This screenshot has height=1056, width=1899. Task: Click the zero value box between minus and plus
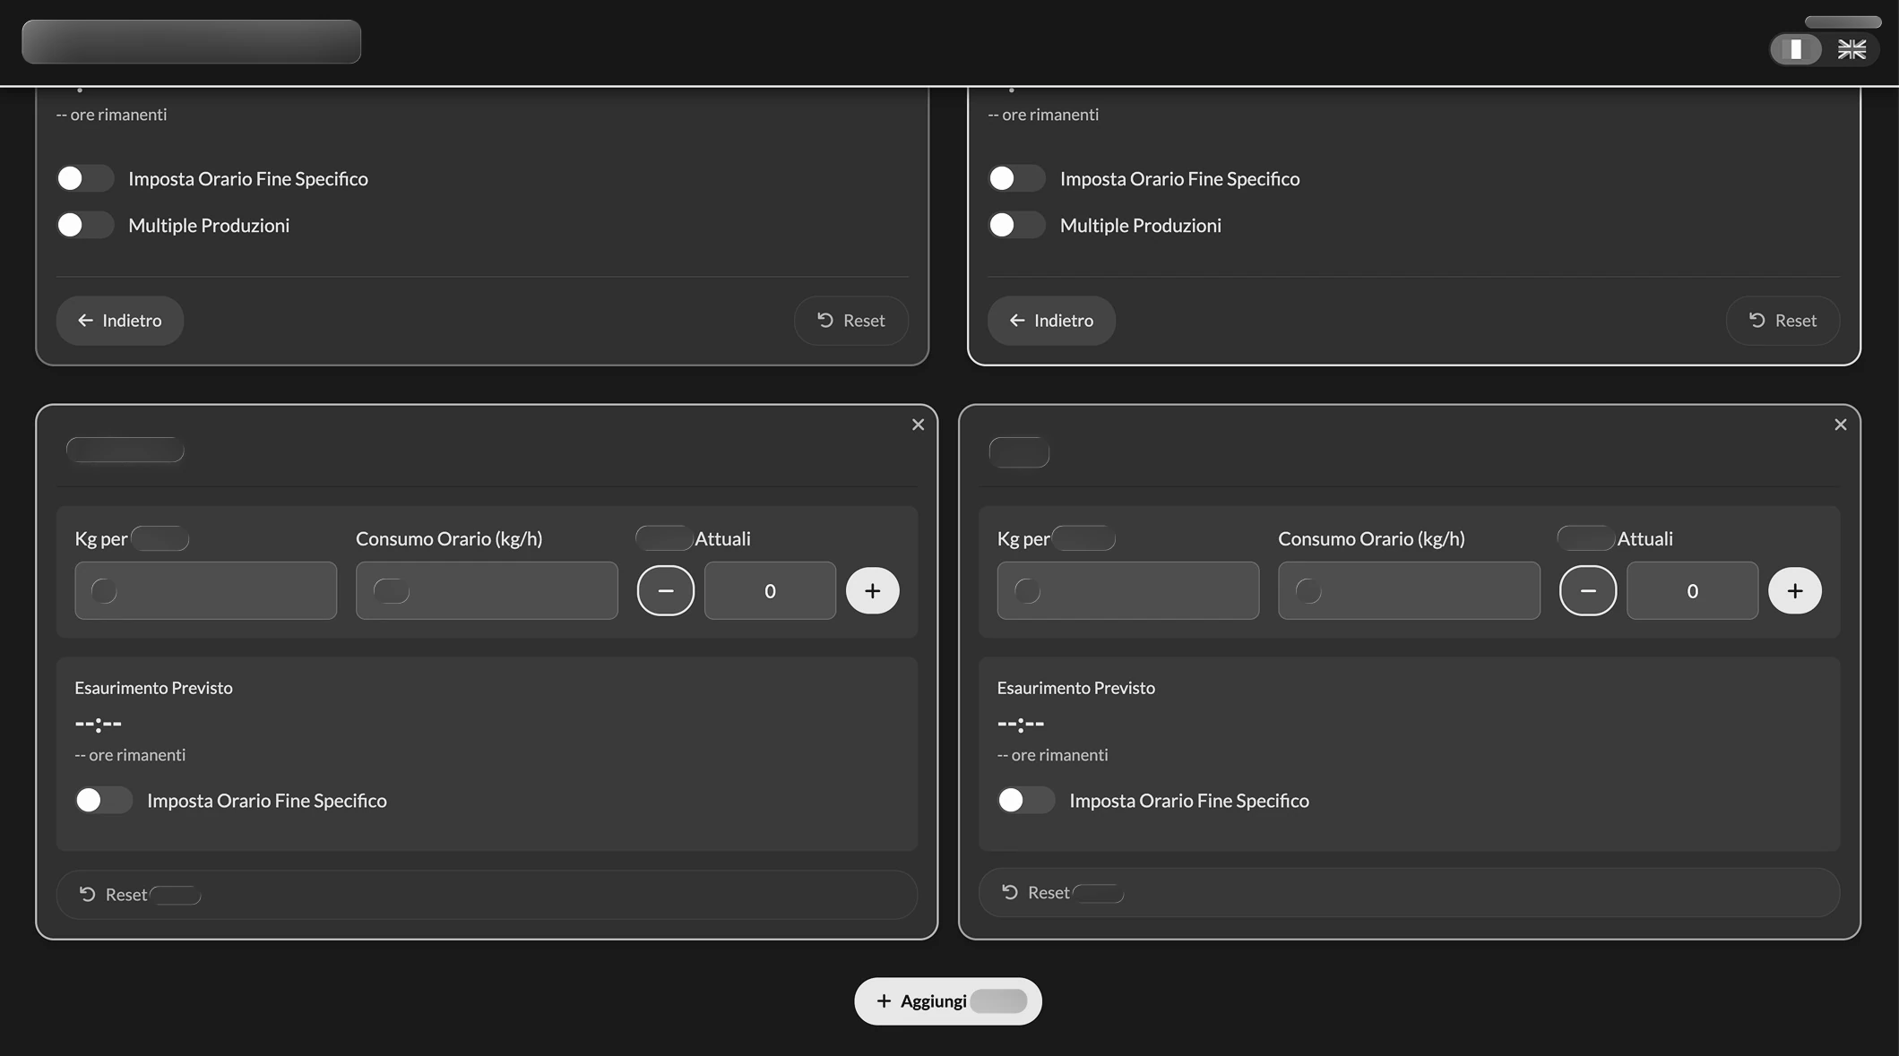coord(769,590)
